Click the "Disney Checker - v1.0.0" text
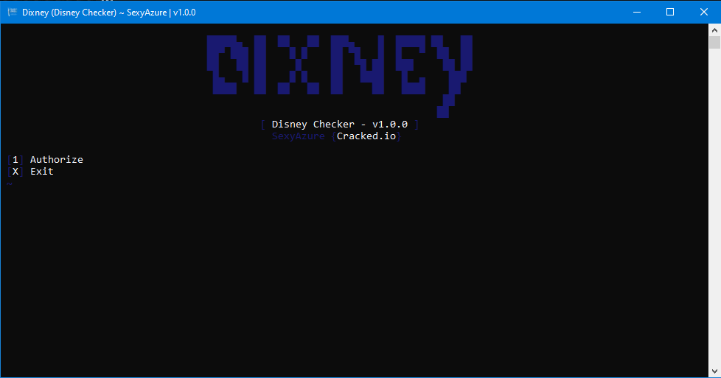The width and height of the screenshot is (721, 378). pos(339,125)
